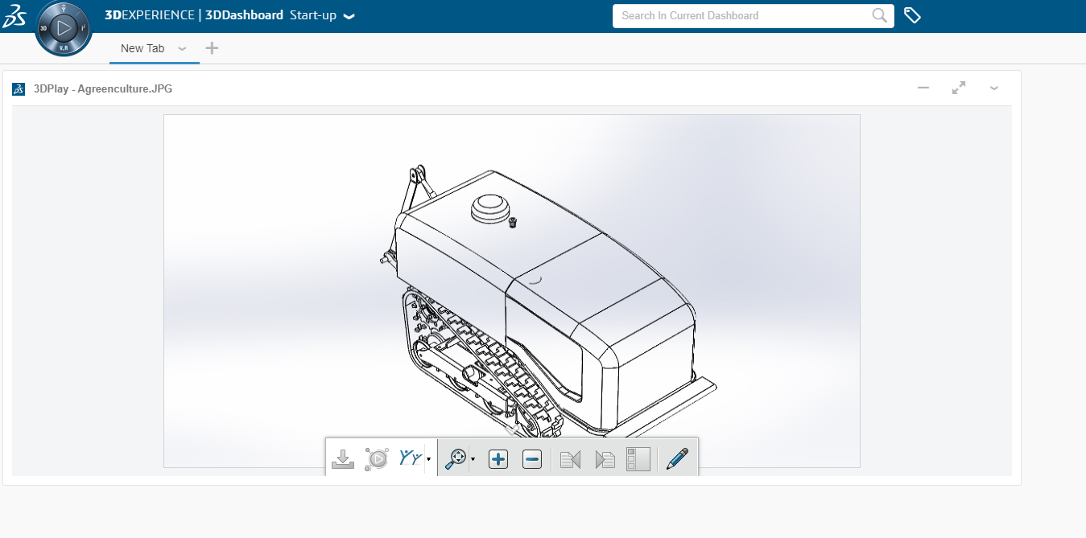
Task: Select the Play animation icon in the toolbar
Action: tap(378, 458)
